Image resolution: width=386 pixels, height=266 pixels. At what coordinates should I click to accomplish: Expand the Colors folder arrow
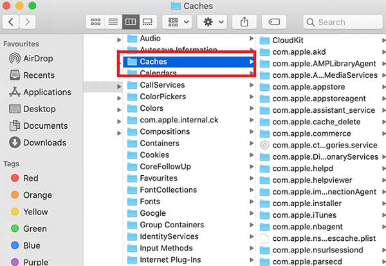coord(252,108)
